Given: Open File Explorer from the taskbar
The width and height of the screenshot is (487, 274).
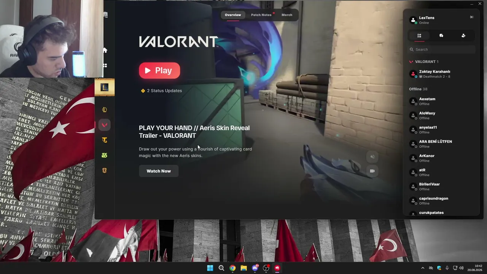Looking at the screenshot, I should (243, 268).
